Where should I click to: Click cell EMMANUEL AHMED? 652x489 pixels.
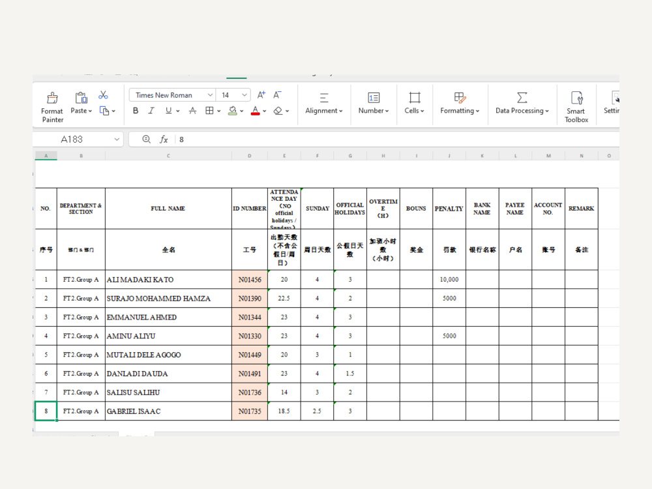coord(168,318)
